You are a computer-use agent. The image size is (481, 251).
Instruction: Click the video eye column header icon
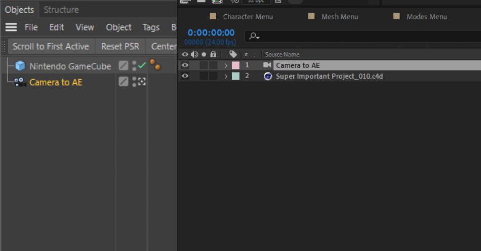(x=185, y=54)
